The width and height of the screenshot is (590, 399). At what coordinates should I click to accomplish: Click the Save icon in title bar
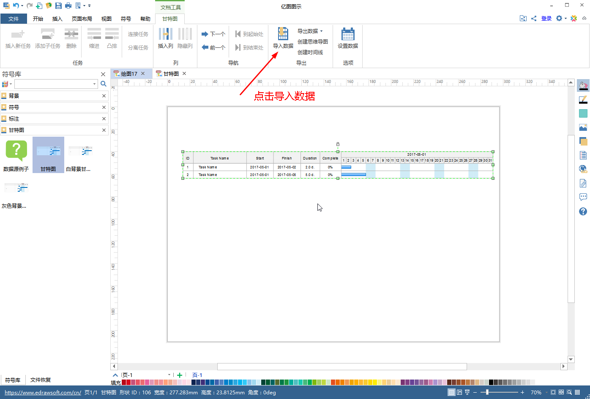(59, 6)
